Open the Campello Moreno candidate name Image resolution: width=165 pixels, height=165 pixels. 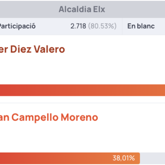[49, 118]
